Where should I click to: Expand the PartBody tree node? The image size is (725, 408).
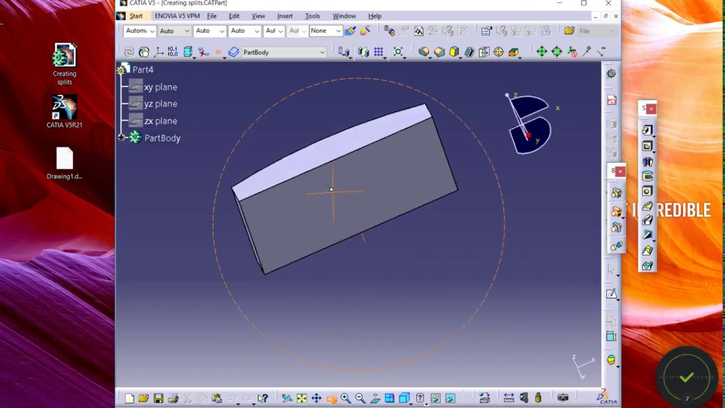tap(121, 138)
